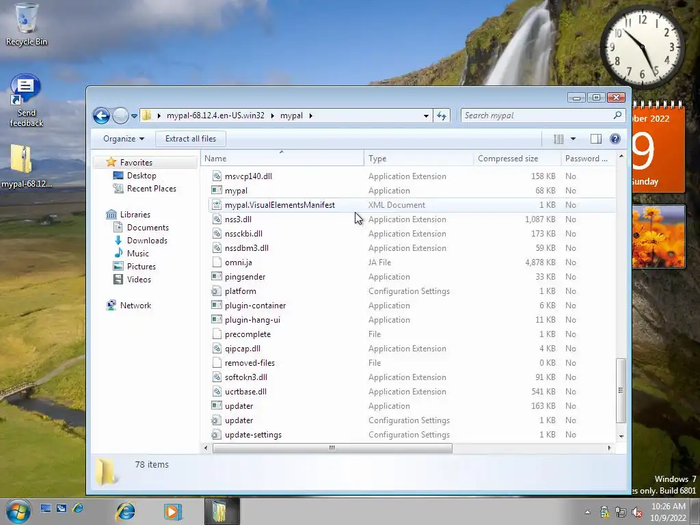This screenshot has height=525, width=700.
Task: Open the recent pages dropdown arrow
Action: click(x=134, y=116)
